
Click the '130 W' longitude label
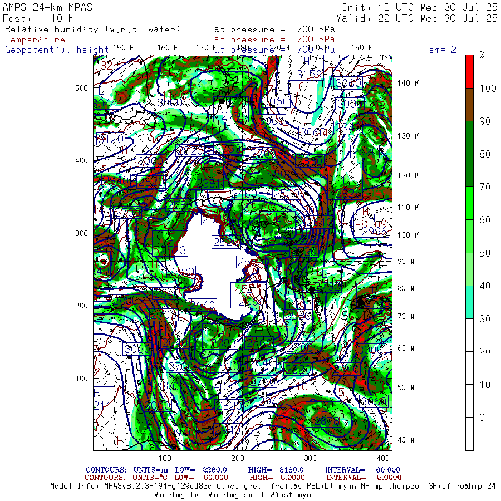408,136
